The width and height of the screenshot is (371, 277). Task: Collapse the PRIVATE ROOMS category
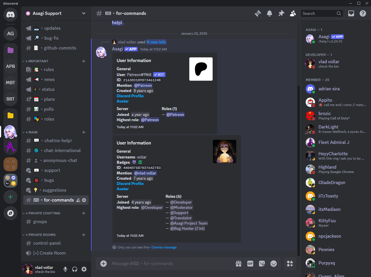(39, 235)
